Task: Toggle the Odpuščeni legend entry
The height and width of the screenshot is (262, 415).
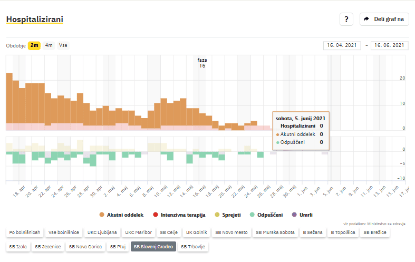Action: click(268, 215)
